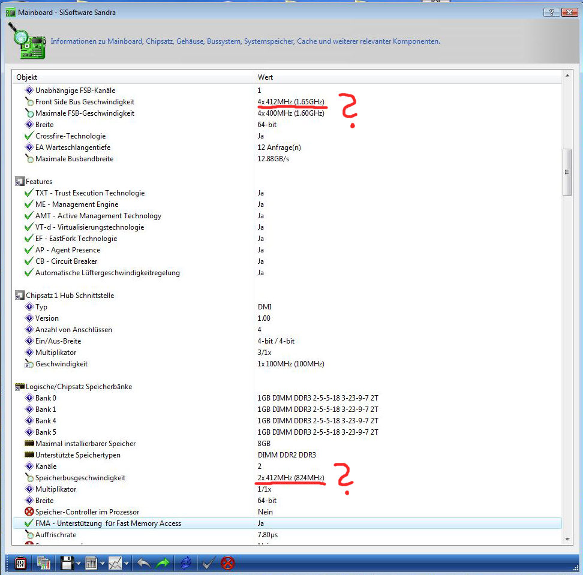The image size is (583, 575).
Task: Select VT-d - Virtualisierungstechnologie row
Action: pyautogui.click(x=287, y=227)
